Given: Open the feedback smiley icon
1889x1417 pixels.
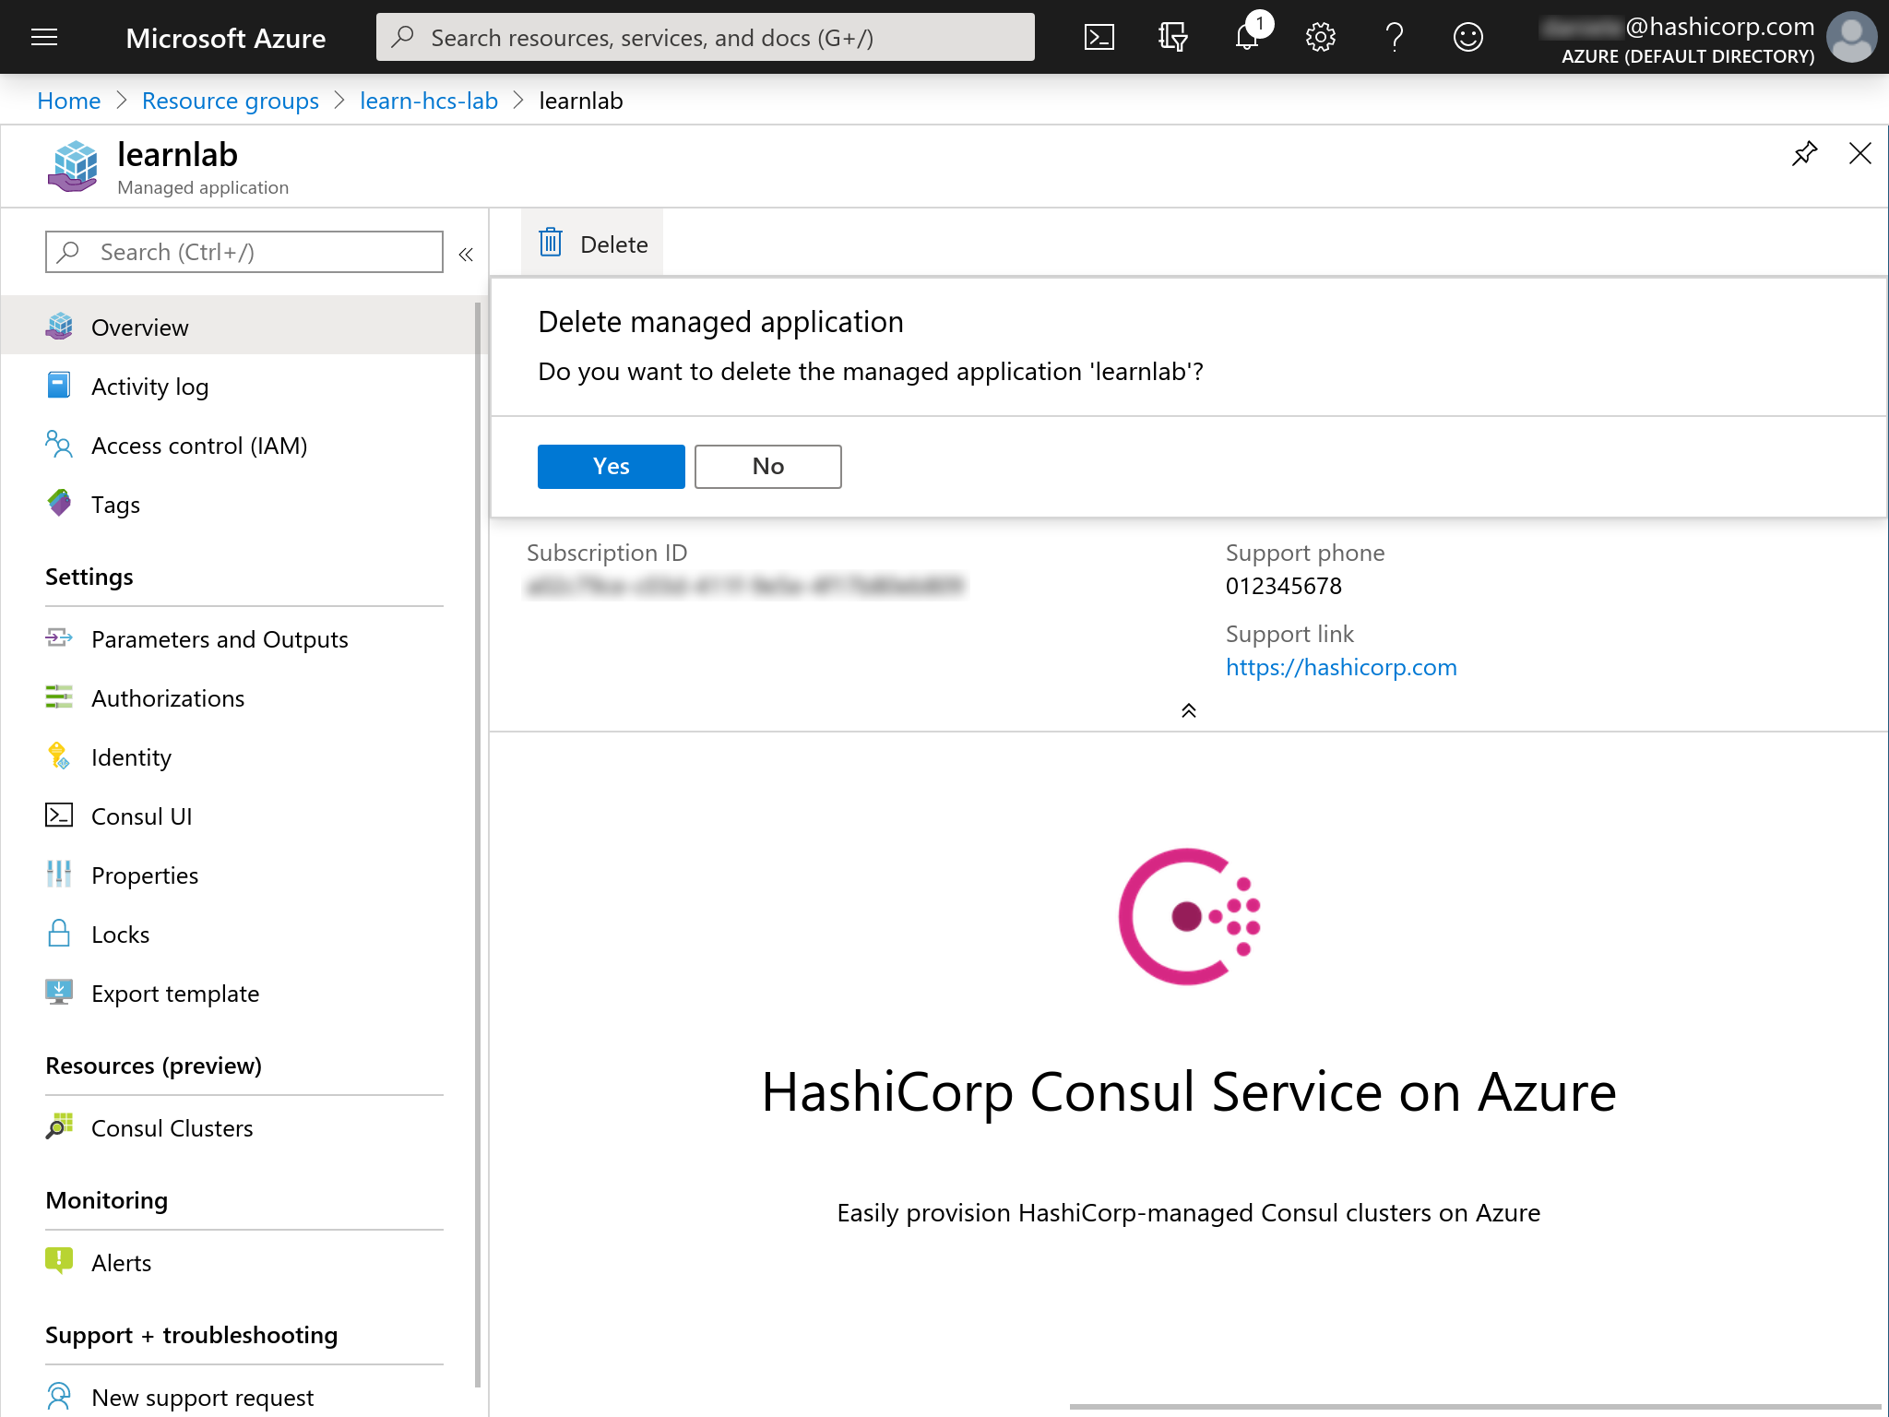Looking at the screenshot, I should tap(1467, 38).
